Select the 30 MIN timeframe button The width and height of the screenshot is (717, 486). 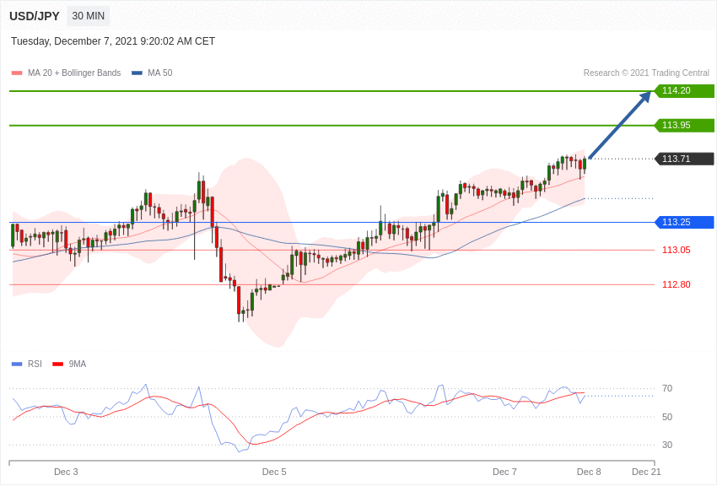(89, 16)
